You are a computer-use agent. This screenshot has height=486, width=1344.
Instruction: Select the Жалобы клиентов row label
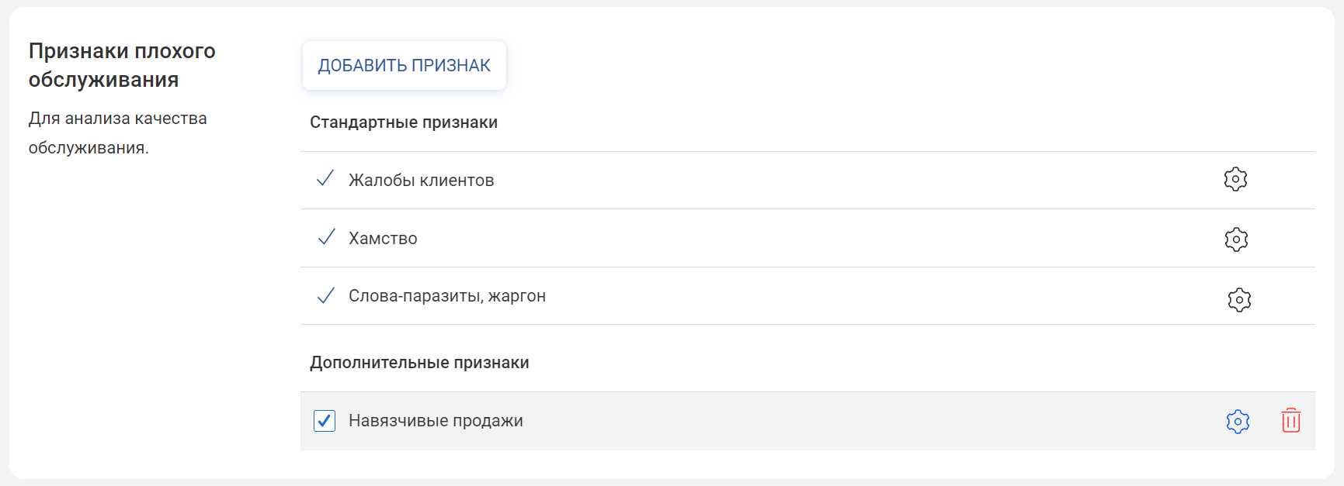pos(421,181)
